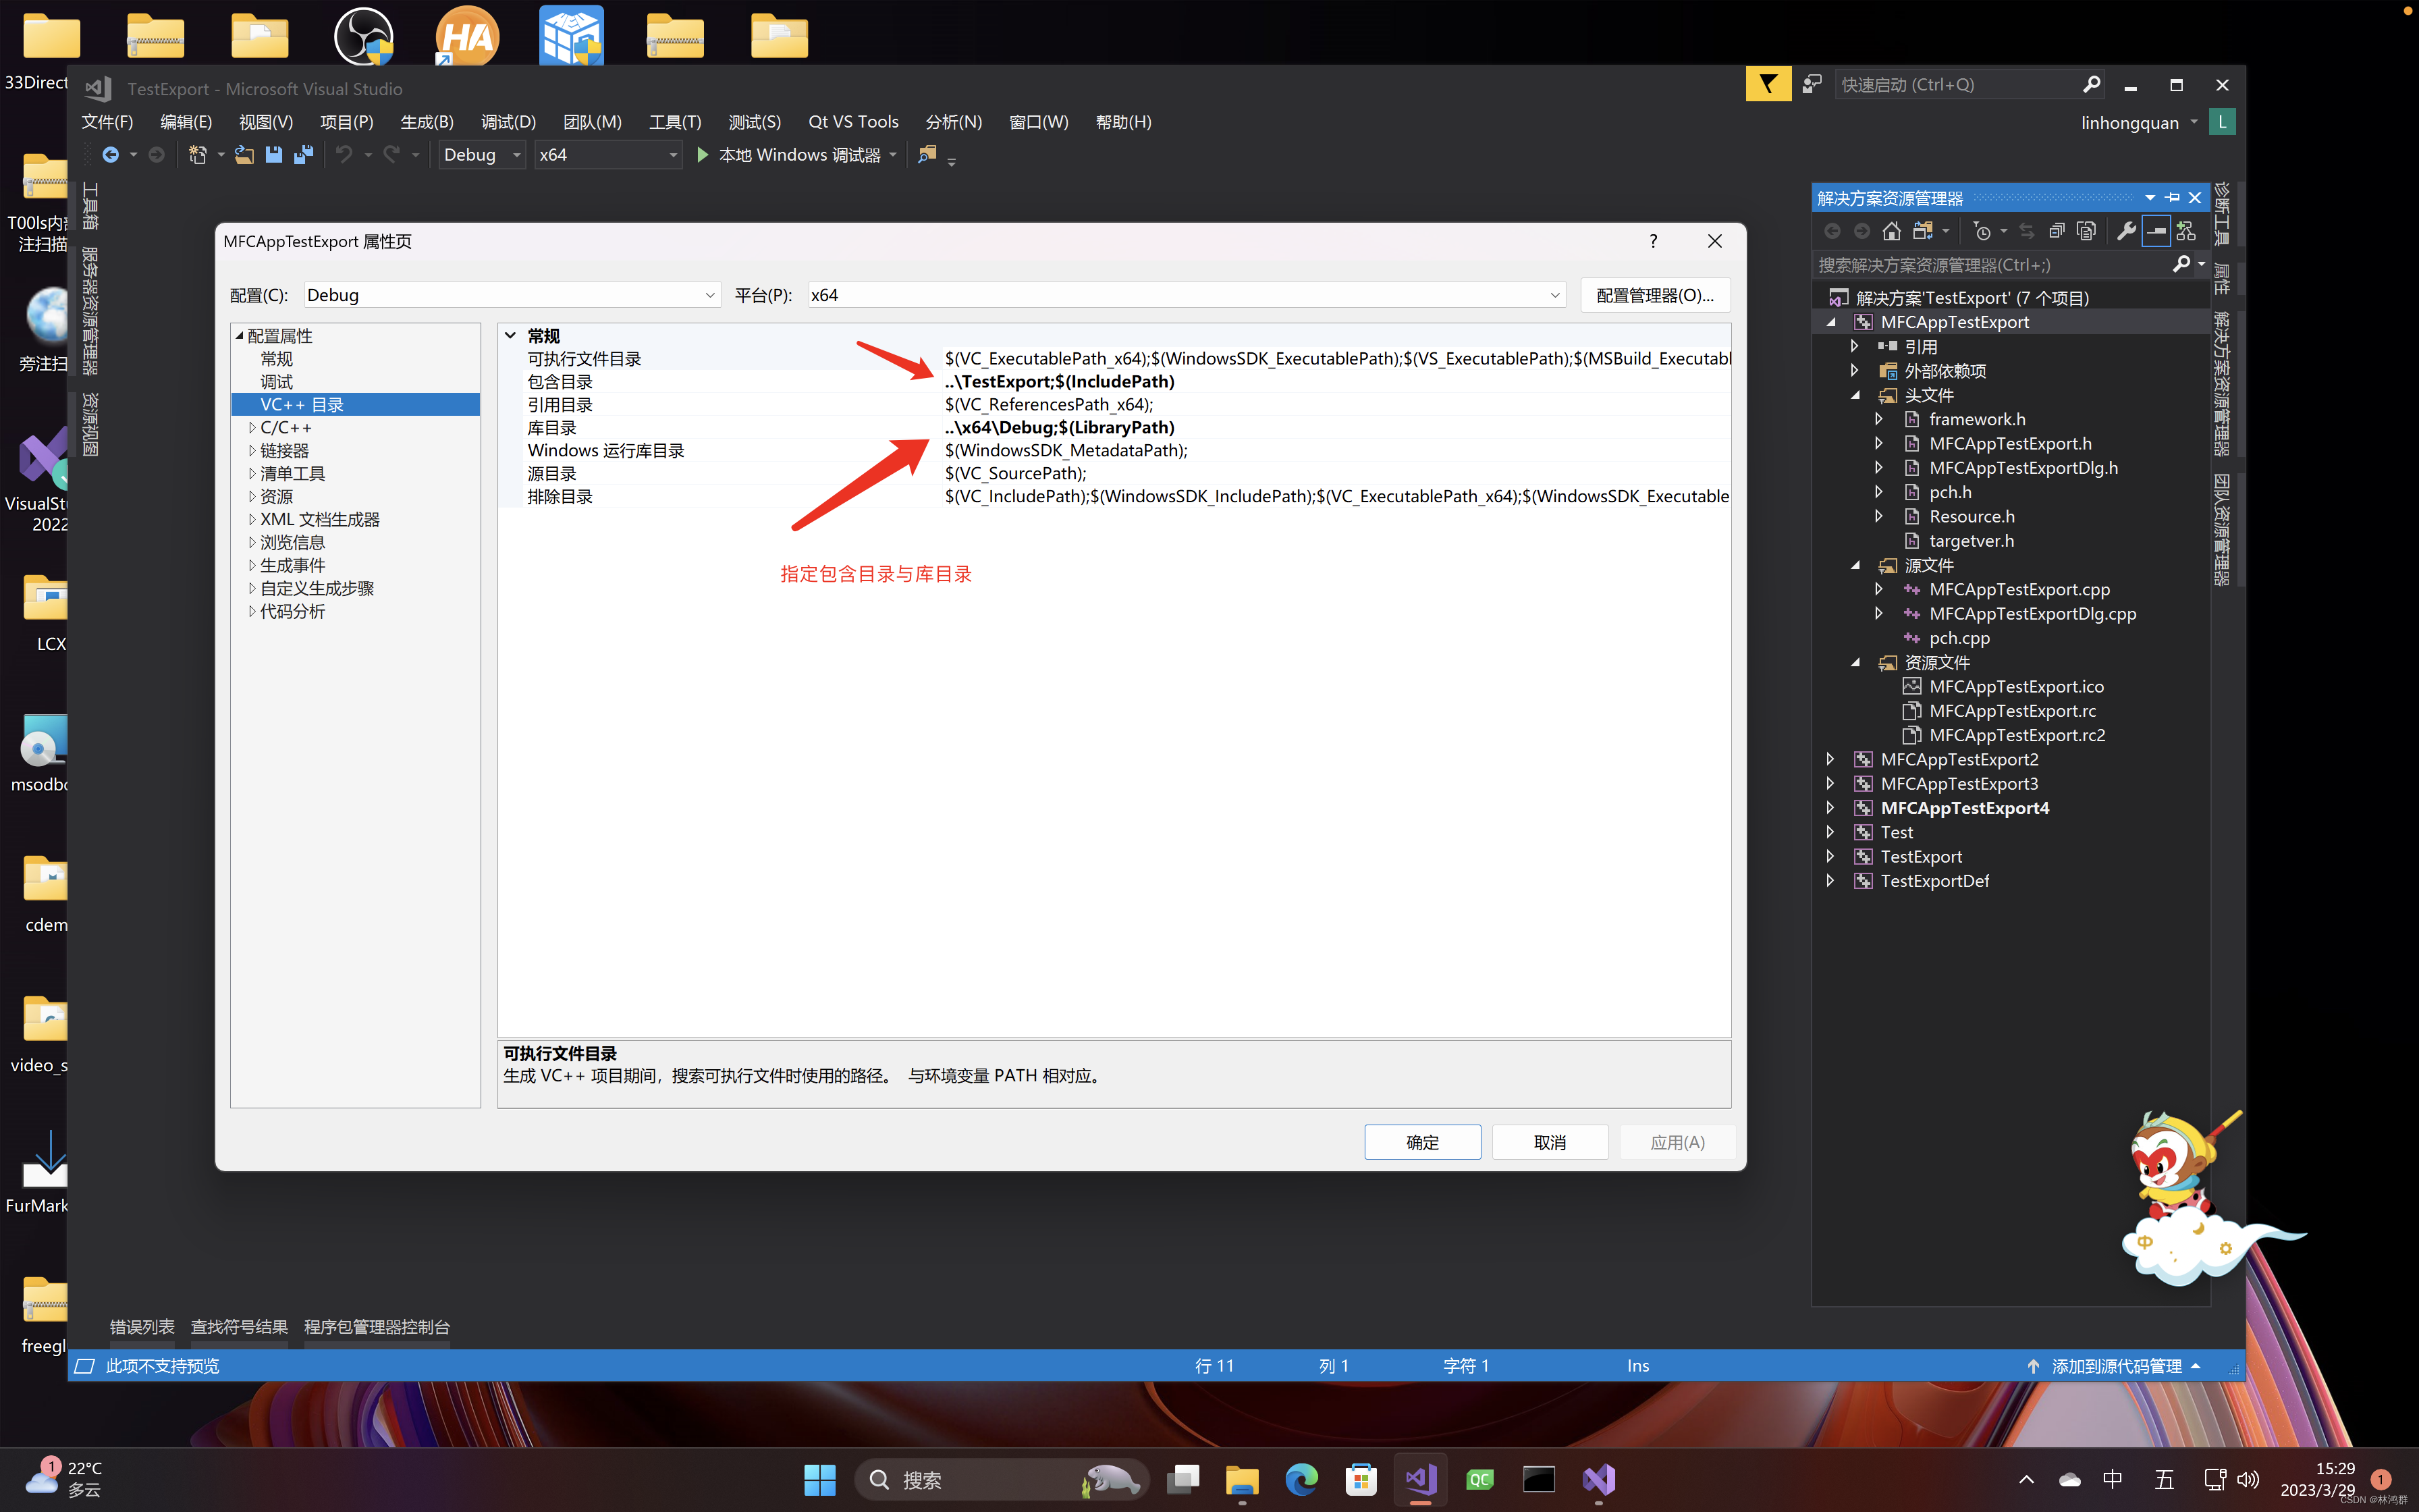Switch to the 程序包管理器控制台 tab
Screen dimensions: 2419x1512
click(377, 1327)
